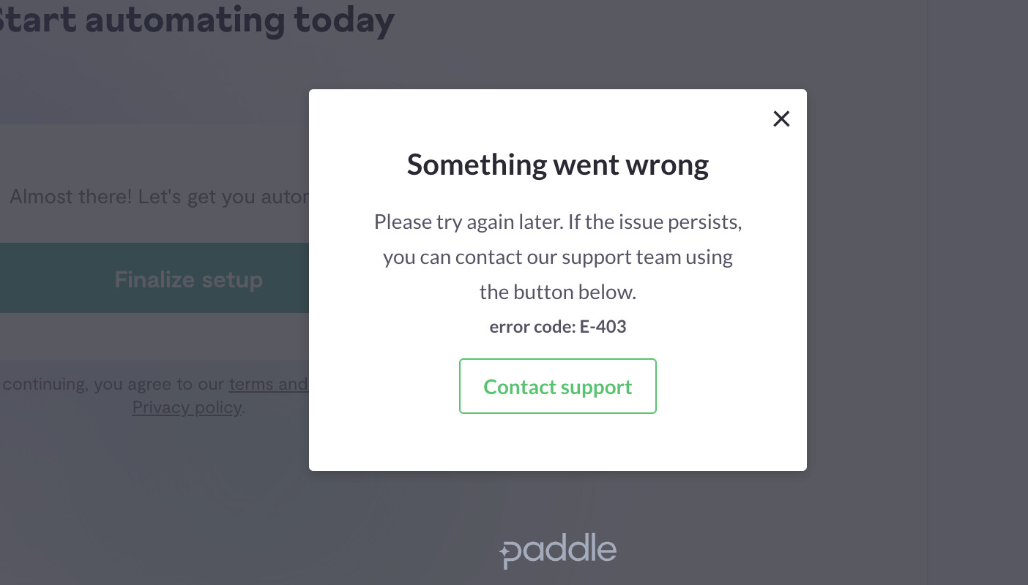Click "continuing, you agree to our" text
1028x585 pixels.
114,384
